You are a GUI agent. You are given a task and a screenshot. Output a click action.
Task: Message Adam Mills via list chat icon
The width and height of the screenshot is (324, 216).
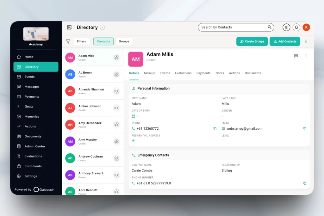pos(116,58)
